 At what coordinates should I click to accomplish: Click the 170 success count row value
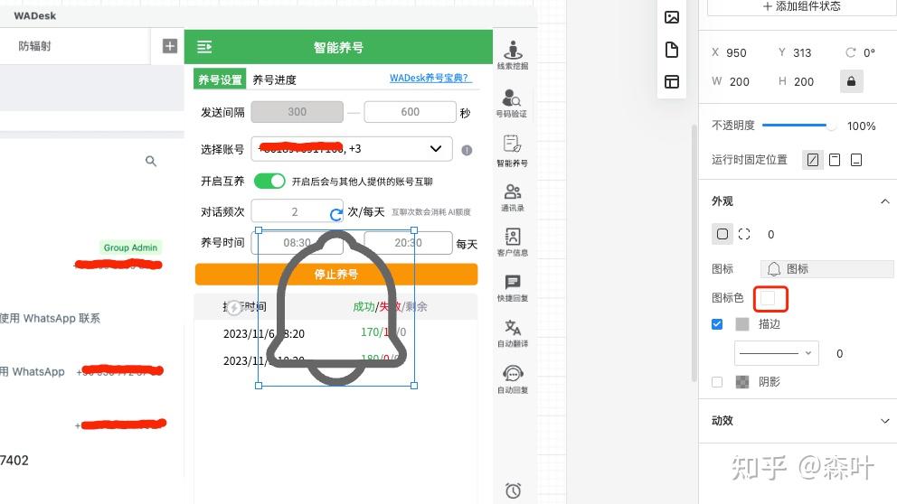coord(371,332)
